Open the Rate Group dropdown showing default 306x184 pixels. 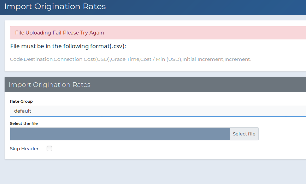158,111
